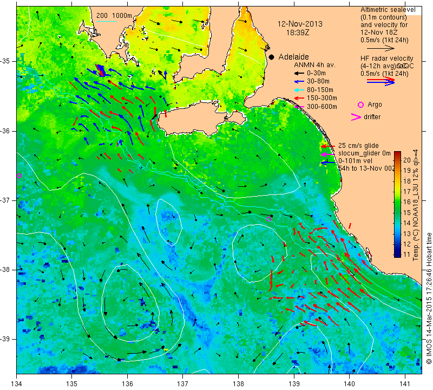The image size is (433, 390).
Task: Click the magenta slocum_glider arrow
Action: pyautogui.click(x=328, y=154)
